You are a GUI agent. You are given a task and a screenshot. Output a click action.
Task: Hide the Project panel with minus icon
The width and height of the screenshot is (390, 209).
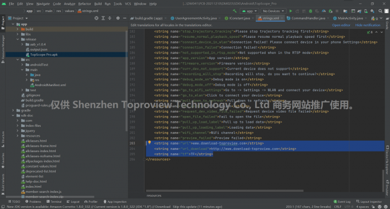[x=124, y=18]
